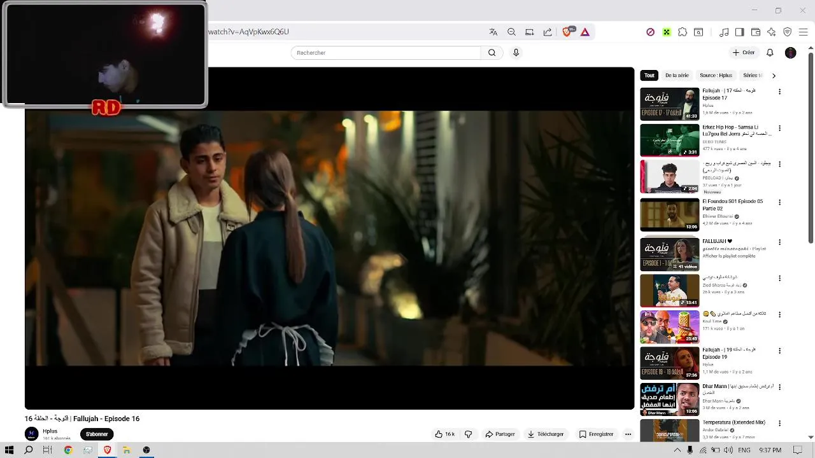The height and width of the screenshot is (458, 815).
Task: Open Brave browser from the taskbar
Action: 107,450
